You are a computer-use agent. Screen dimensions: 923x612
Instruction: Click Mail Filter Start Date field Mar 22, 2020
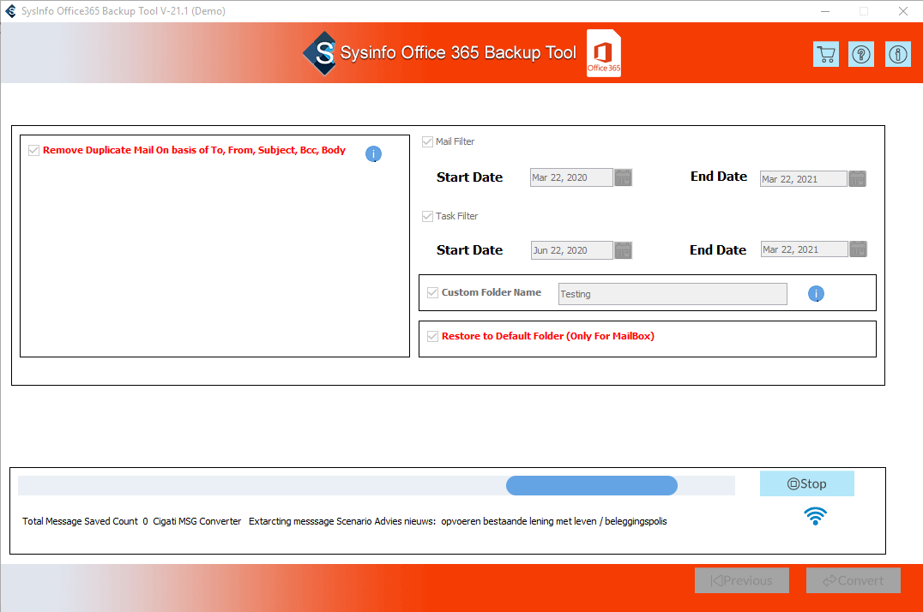coord(571,177)
